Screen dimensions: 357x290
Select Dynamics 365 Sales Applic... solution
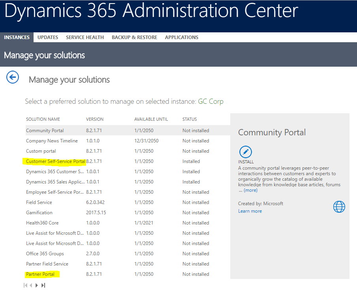(x=55, y=182)
